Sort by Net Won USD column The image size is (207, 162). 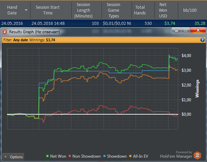pos(163,10)
